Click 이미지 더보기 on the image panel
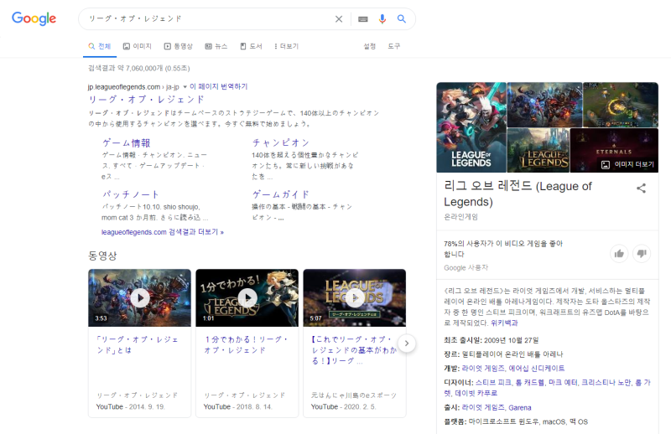Image resolution: width=671 pixels, height=434 pixels. point(627,164)
